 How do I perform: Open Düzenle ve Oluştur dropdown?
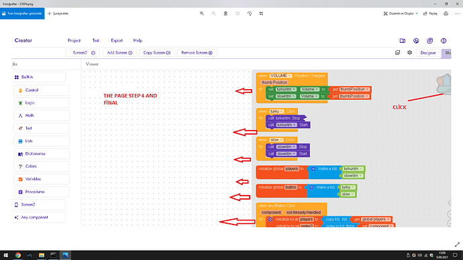point(401,13)
